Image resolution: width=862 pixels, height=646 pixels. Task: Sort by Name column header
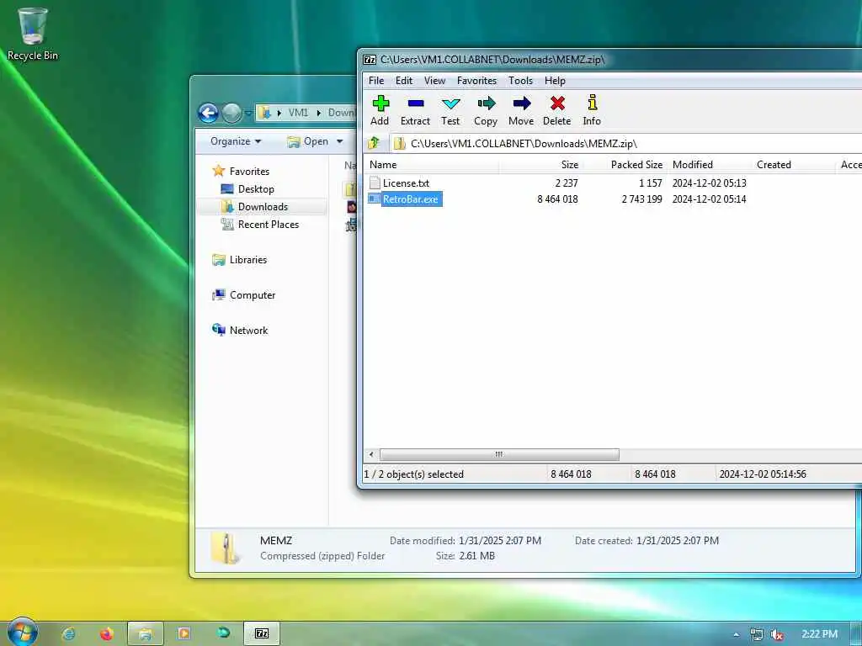(431, 164)
